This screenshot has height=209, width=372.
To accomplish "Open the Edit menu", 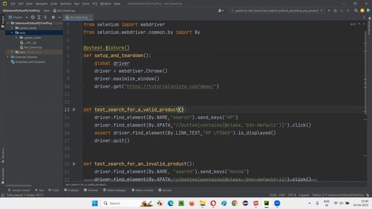I will [x=21, y=3].
